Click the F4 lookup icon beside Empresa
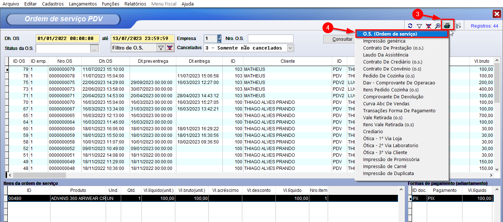Screen dimensions: 503x222 coord(219,39)
